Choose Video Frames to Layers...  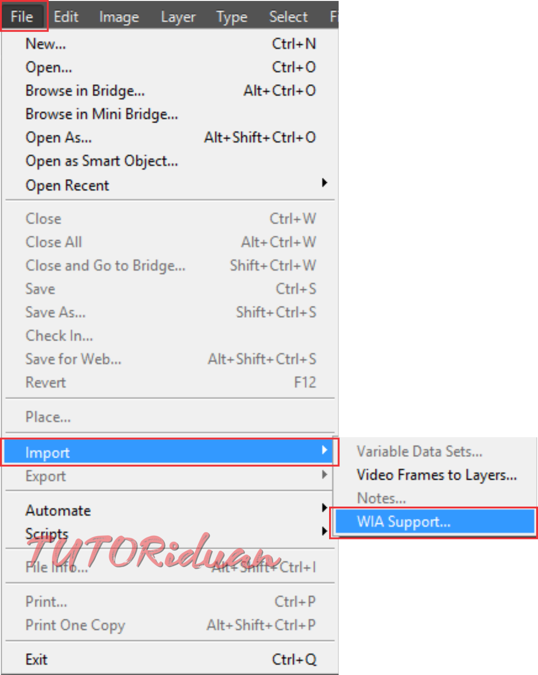[436, 475]
